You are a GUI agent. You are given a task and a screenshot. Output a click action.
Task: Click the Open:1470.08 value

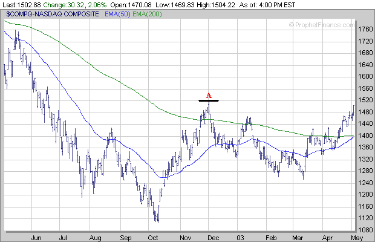[131, 5]
